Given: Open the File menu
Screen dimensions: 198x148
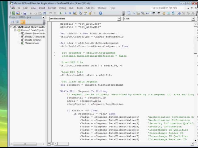Looking at the screenshot, I should 18,8.
